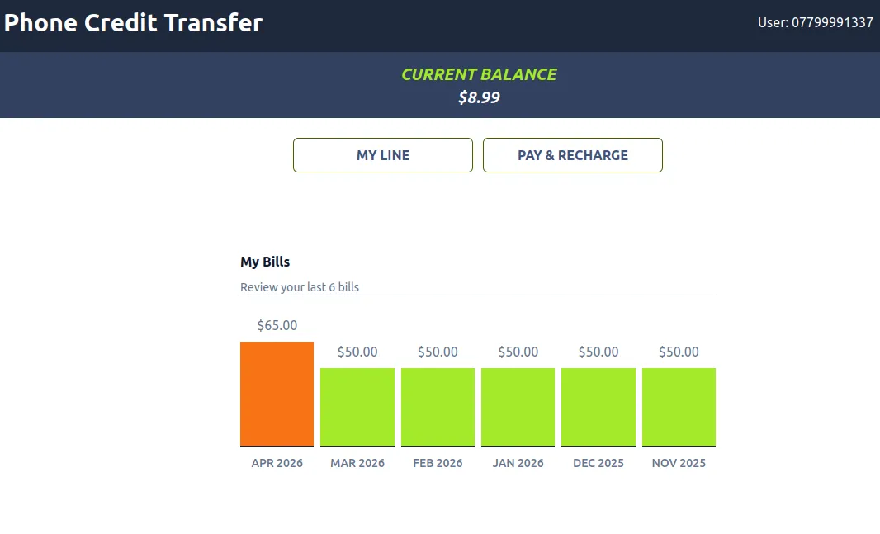The height and width of the screenshot is (534, 880).
Task: Click the CURRENT BALANCE heading
Action: 479,74
